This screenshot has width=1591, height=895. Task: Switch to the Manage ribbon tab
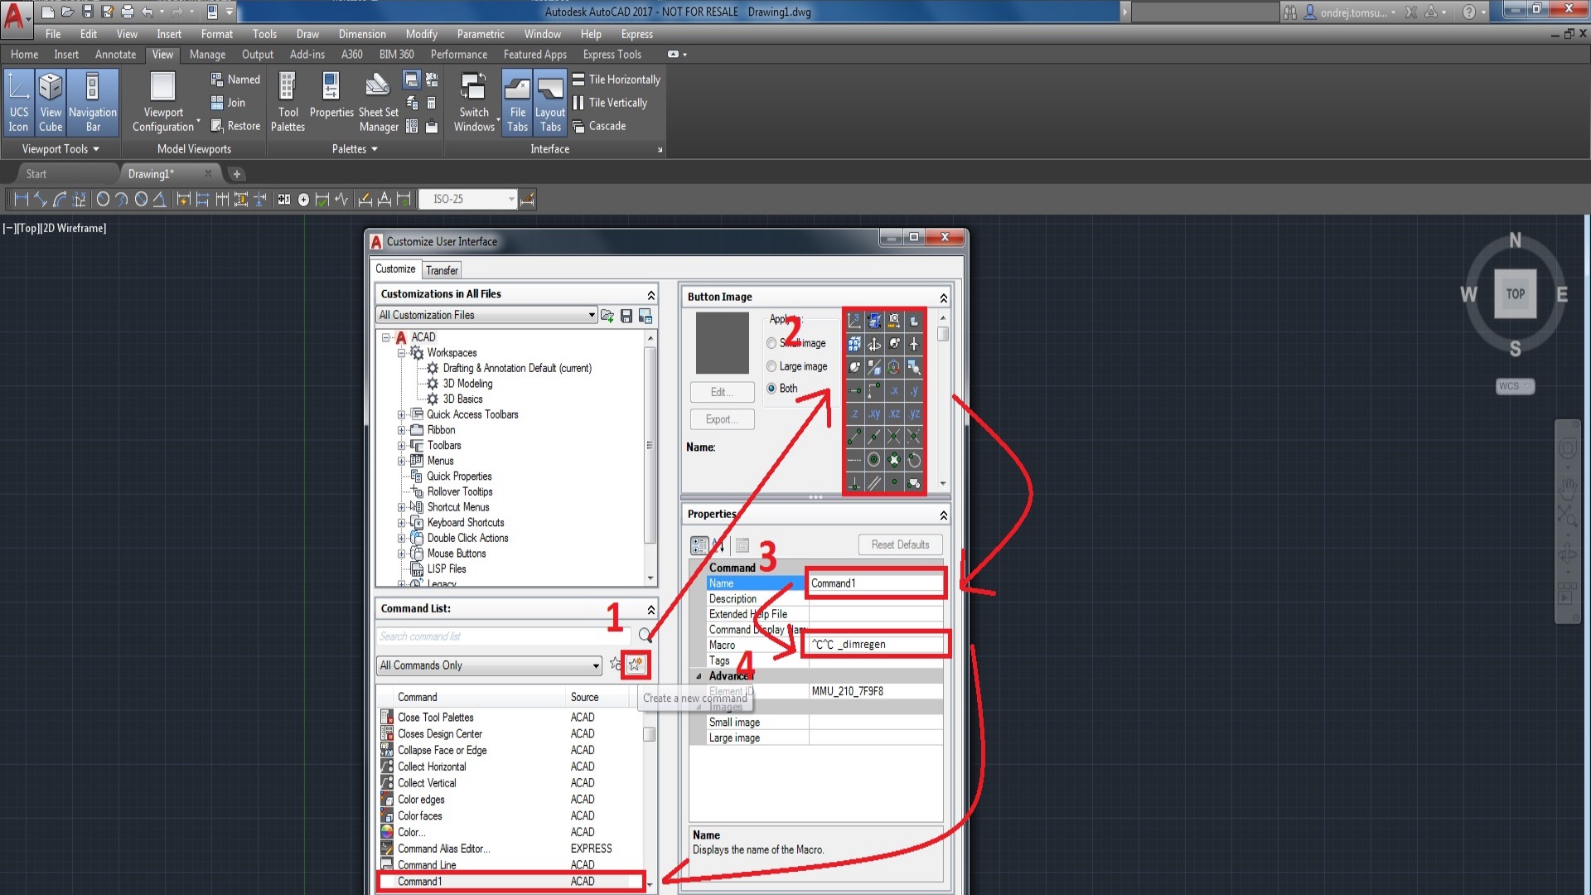pos(207,55)
